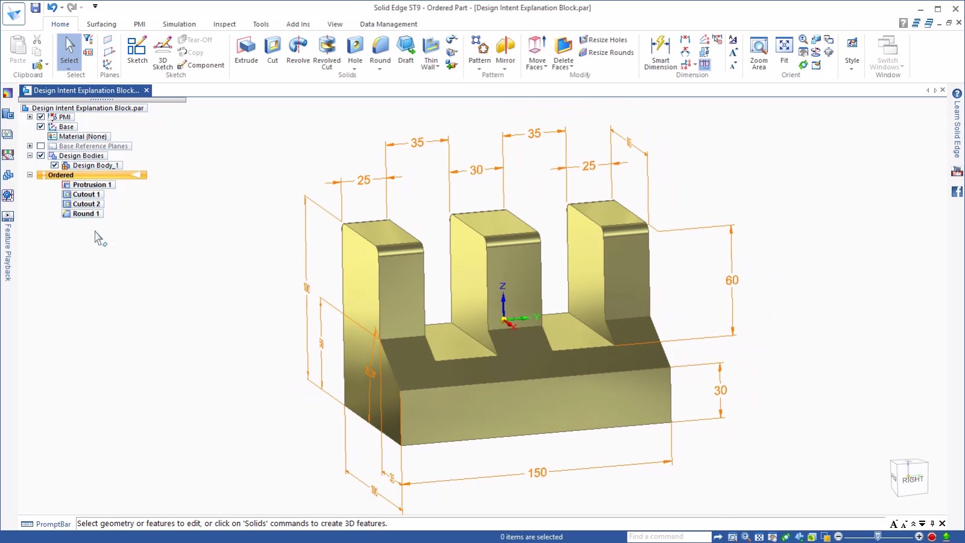The height and width of the screenshot is (543, 965).
Task: Open the Inspect ribbon tab
Action: click(x=224, y=24)
